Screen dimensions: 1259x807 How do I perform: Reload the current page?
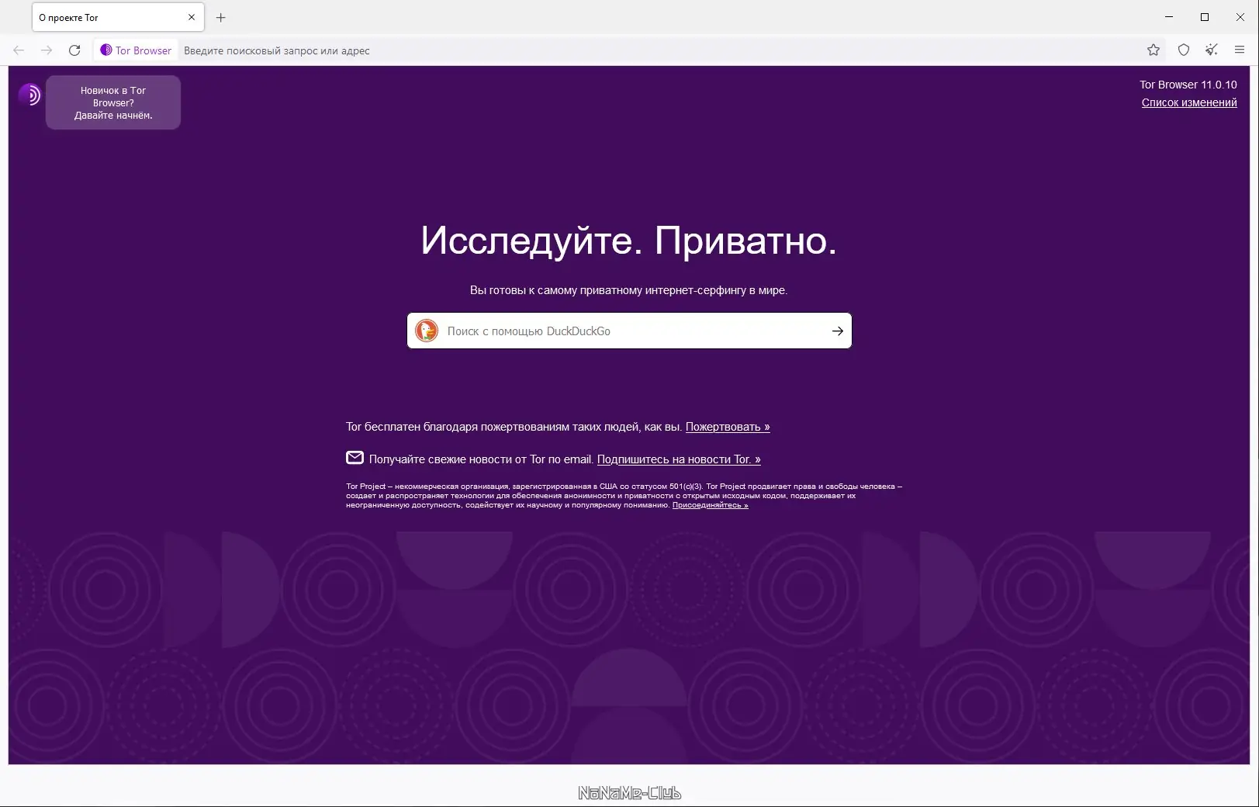(74, 50)
